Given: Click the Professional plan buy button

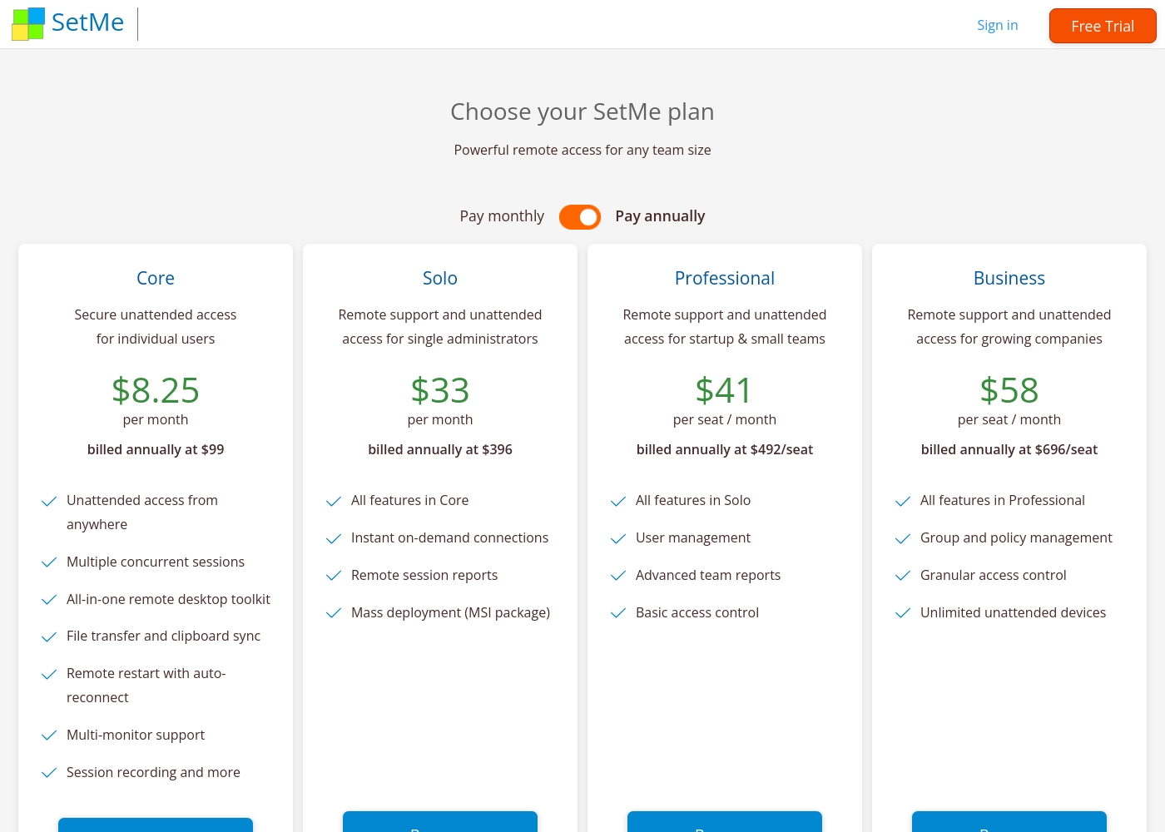Looking at the screenshot, I should (725, 822).
